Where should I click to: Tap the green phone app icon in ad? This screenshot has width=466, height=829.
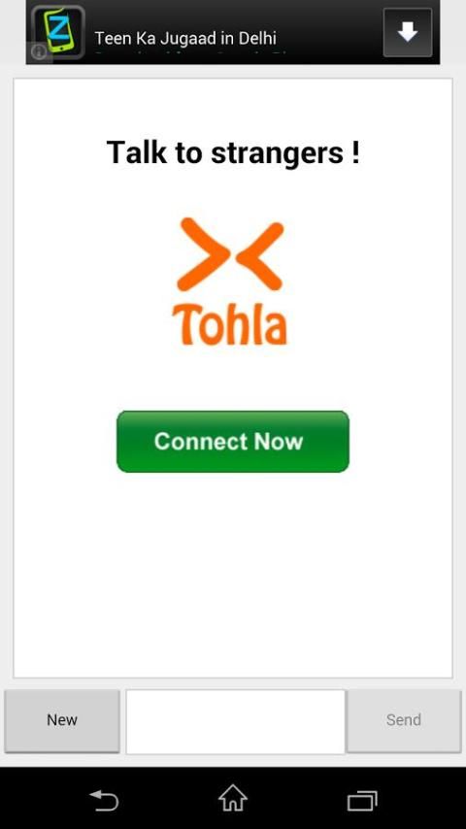coord(58,31)
